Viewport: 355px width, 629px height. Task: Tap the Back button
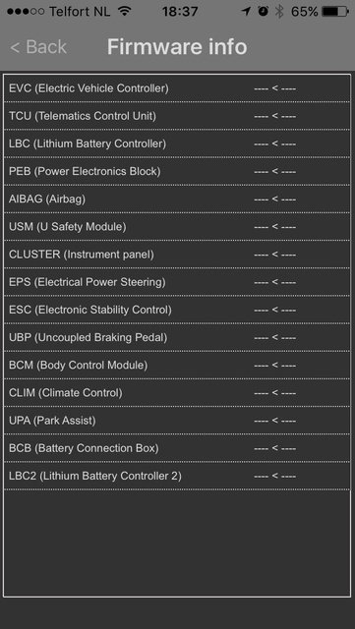pyautogui.click(x=38, y=47)
